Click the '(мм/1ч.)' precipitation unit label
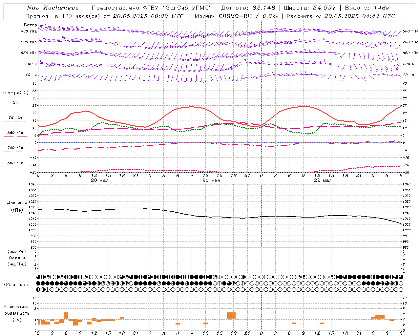The height and width of the screenshot is (336, 420). (17, 264)
